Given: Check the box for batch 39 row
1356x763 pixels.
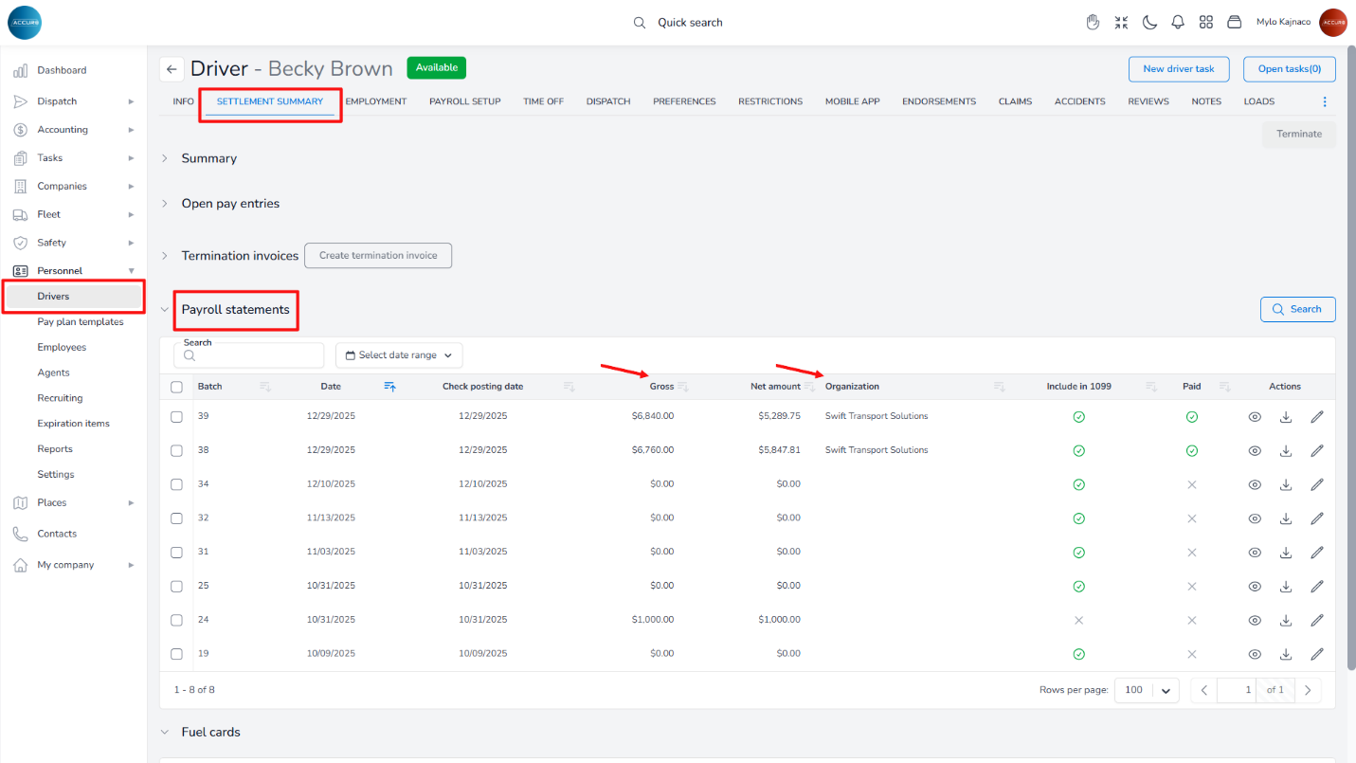Looking at the screenshot, I should 177,417.
